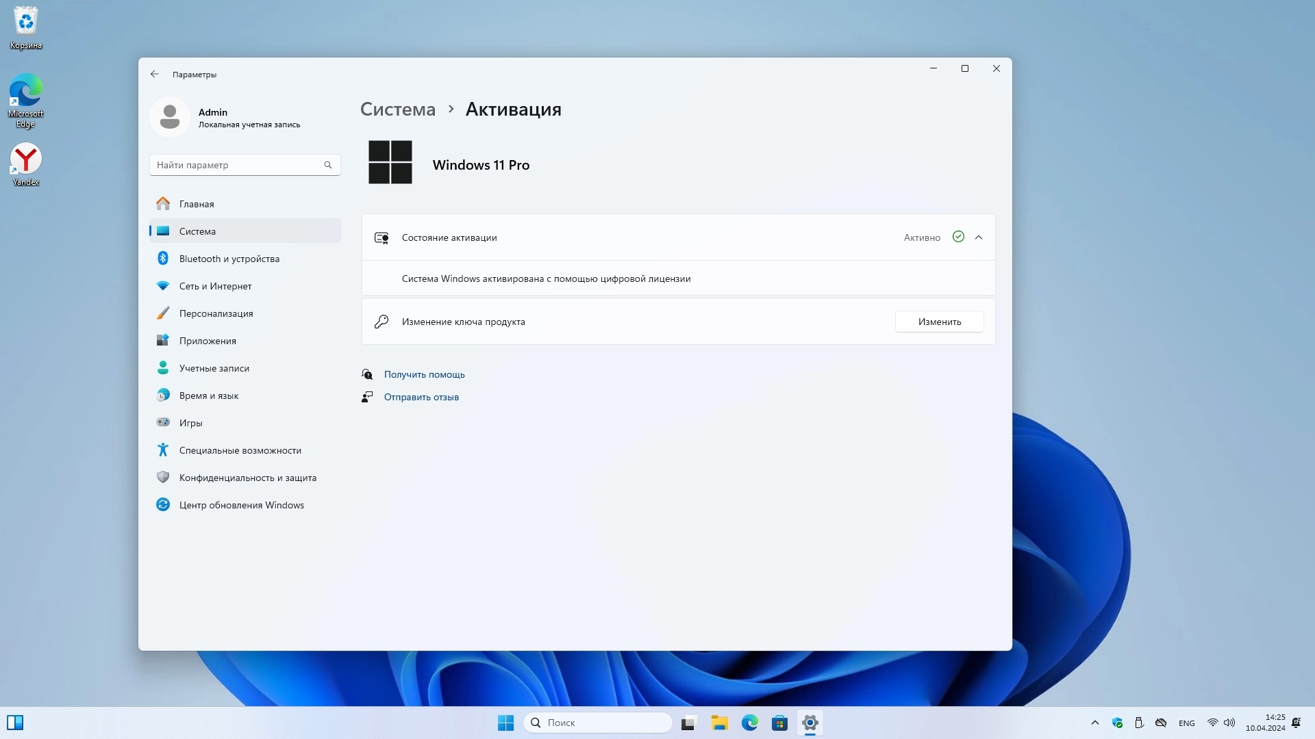Click the Игры gamepad icon
The width and height of the screenshot is (1315, 739).
pyautogui.click(x=163, y=423)
